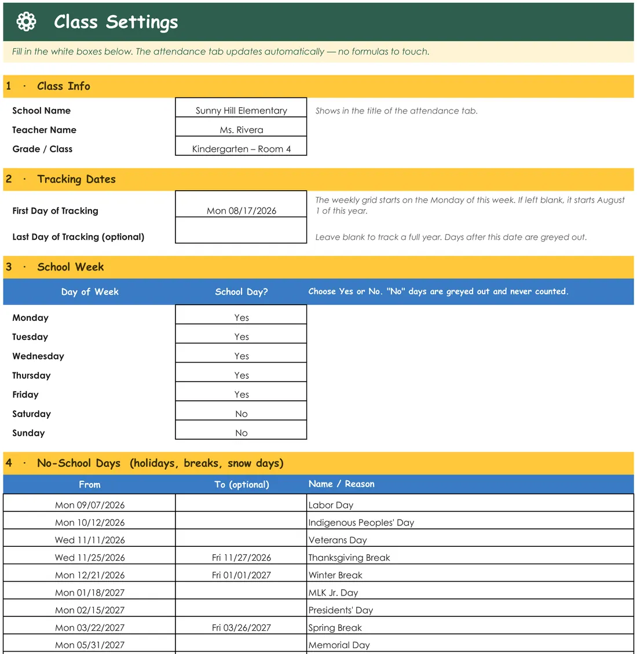Select the From cell 'Mon 05/31/2027'
637x654 pixels.
89,643
